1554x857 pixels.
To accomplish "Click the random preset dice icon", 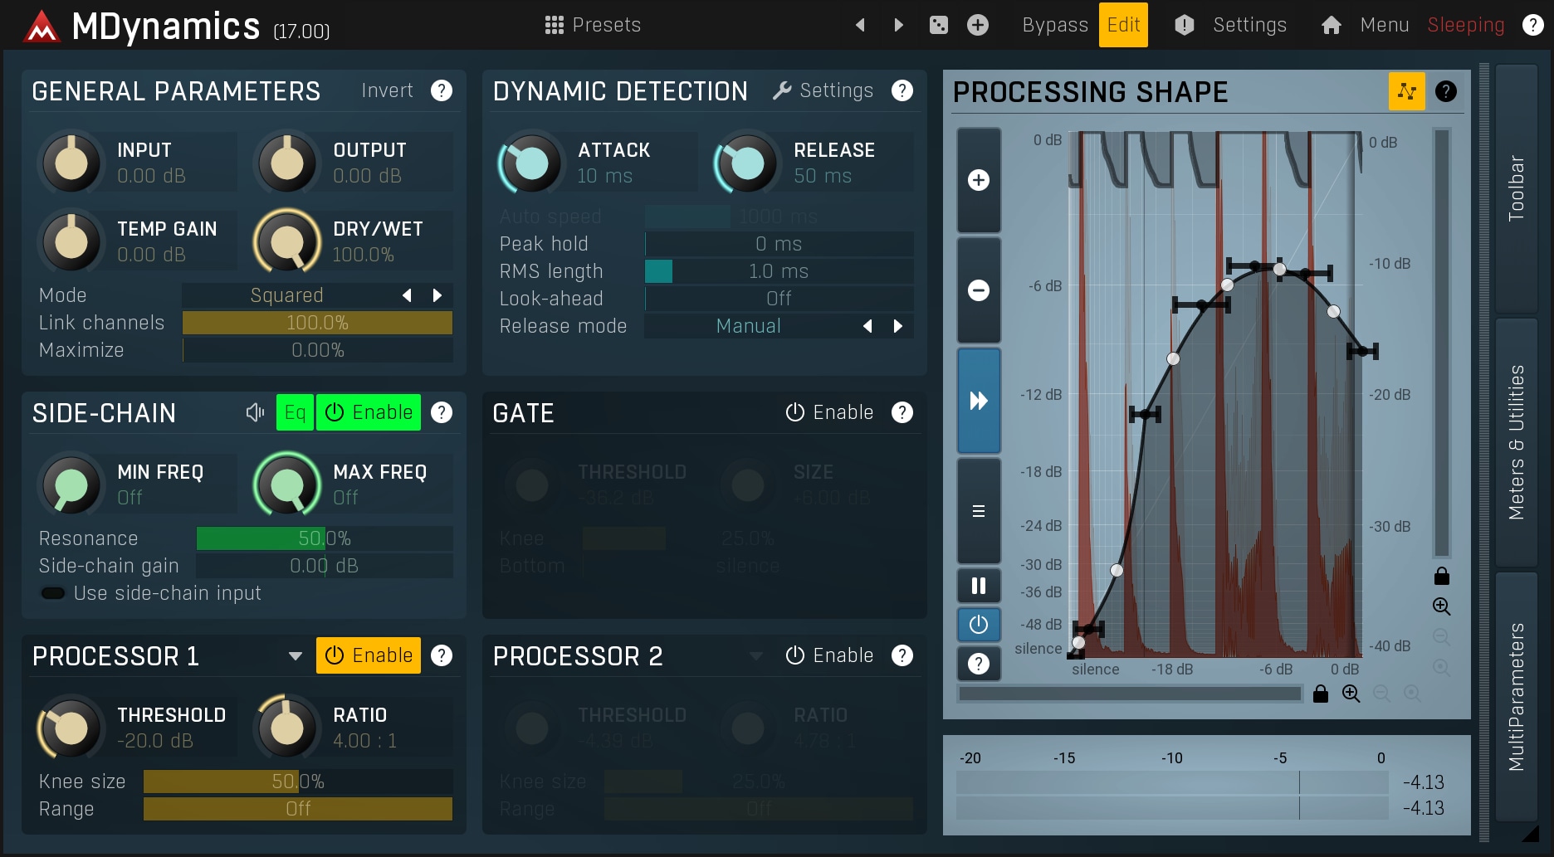I will tap(938, 25).
